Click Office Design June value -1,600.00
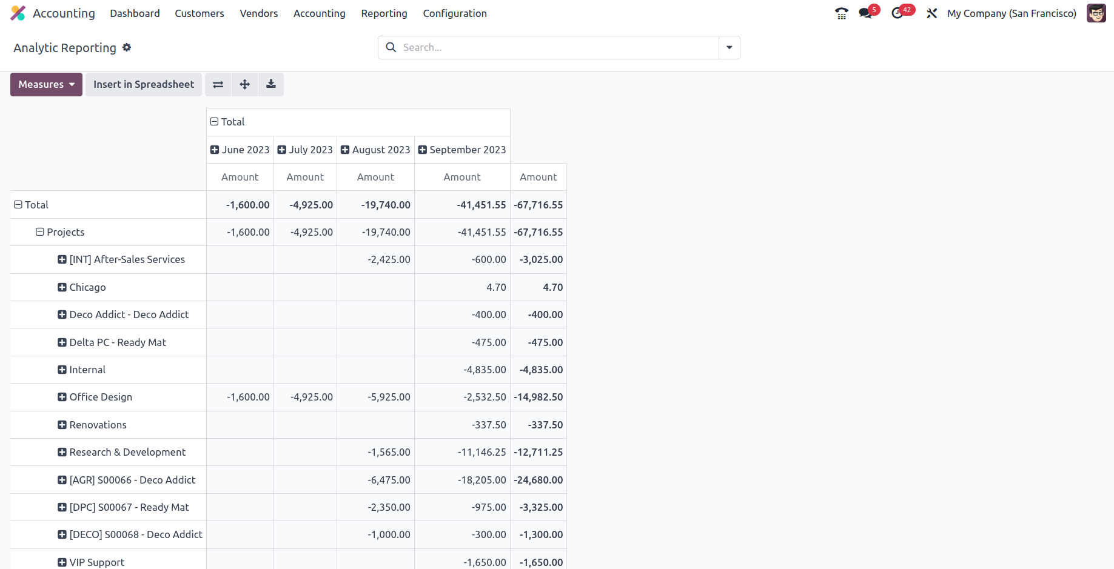This screenshot has height=569, width=1114. pos(240,397)
